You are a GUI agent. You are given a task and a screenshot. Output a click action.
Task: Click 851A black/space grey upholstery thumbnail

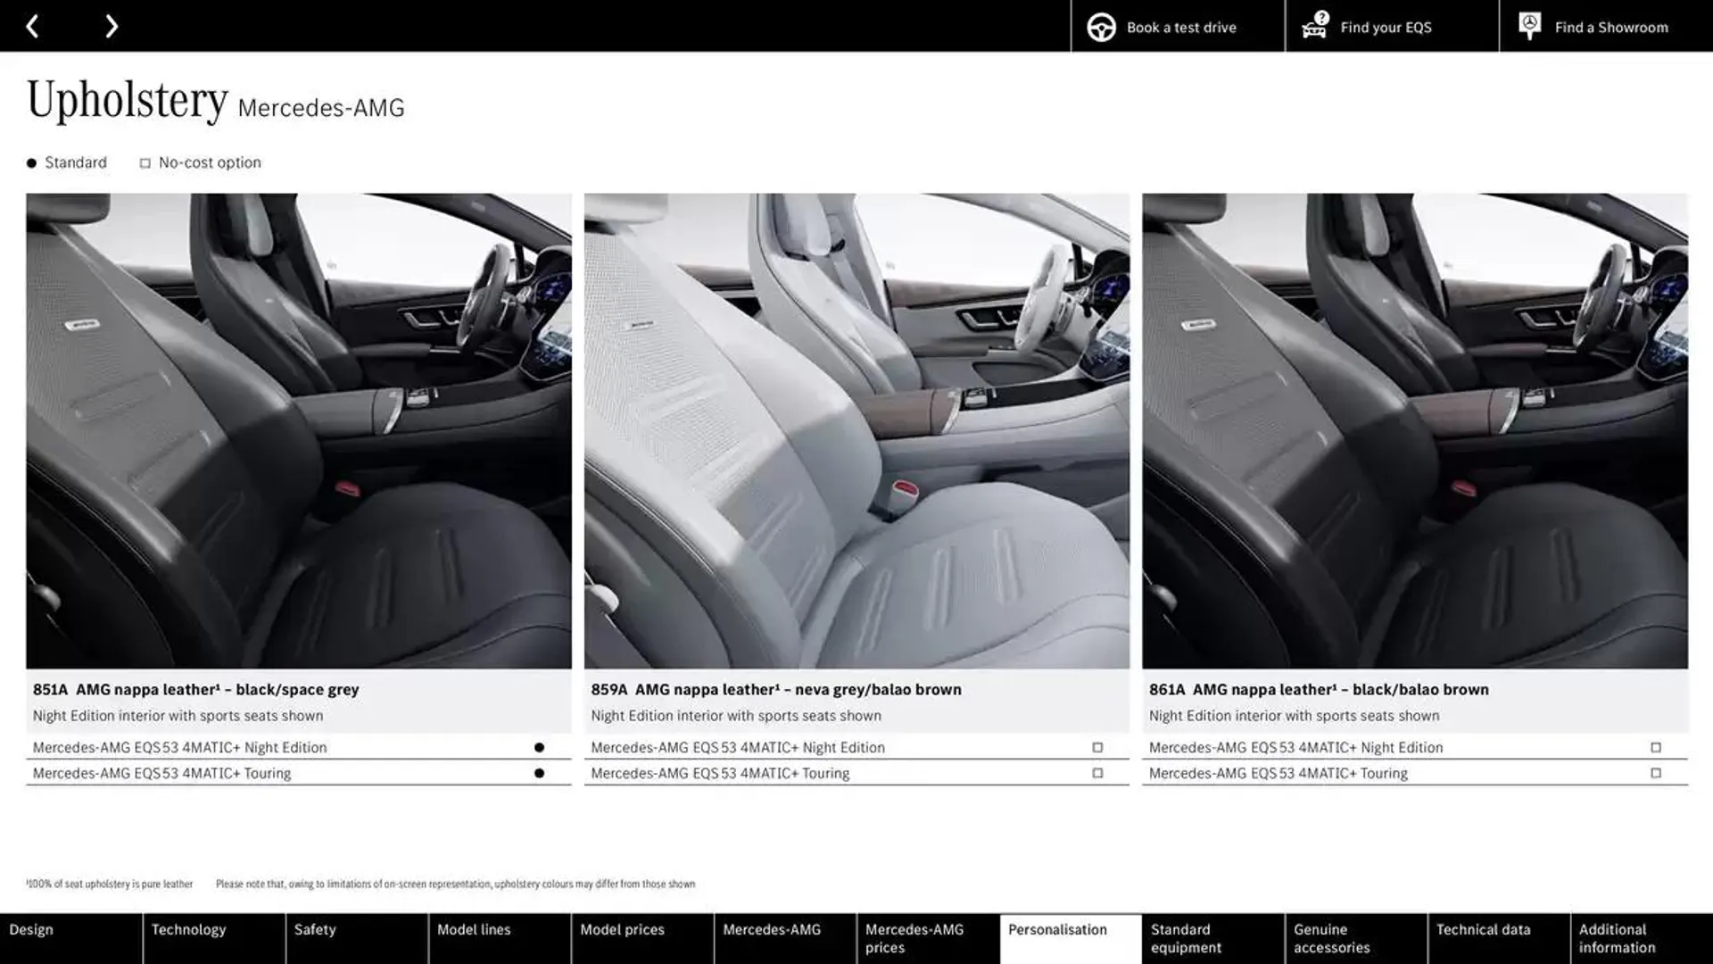point(299,431)
